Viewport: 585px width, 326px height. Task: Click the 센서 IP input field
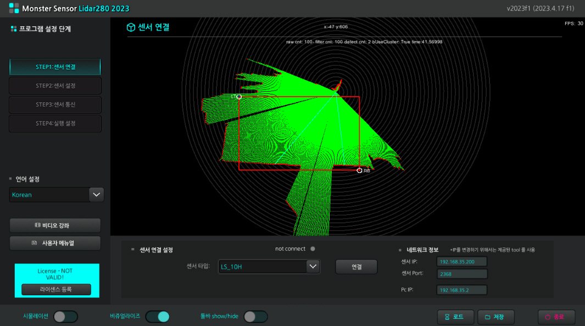(461, 262)
